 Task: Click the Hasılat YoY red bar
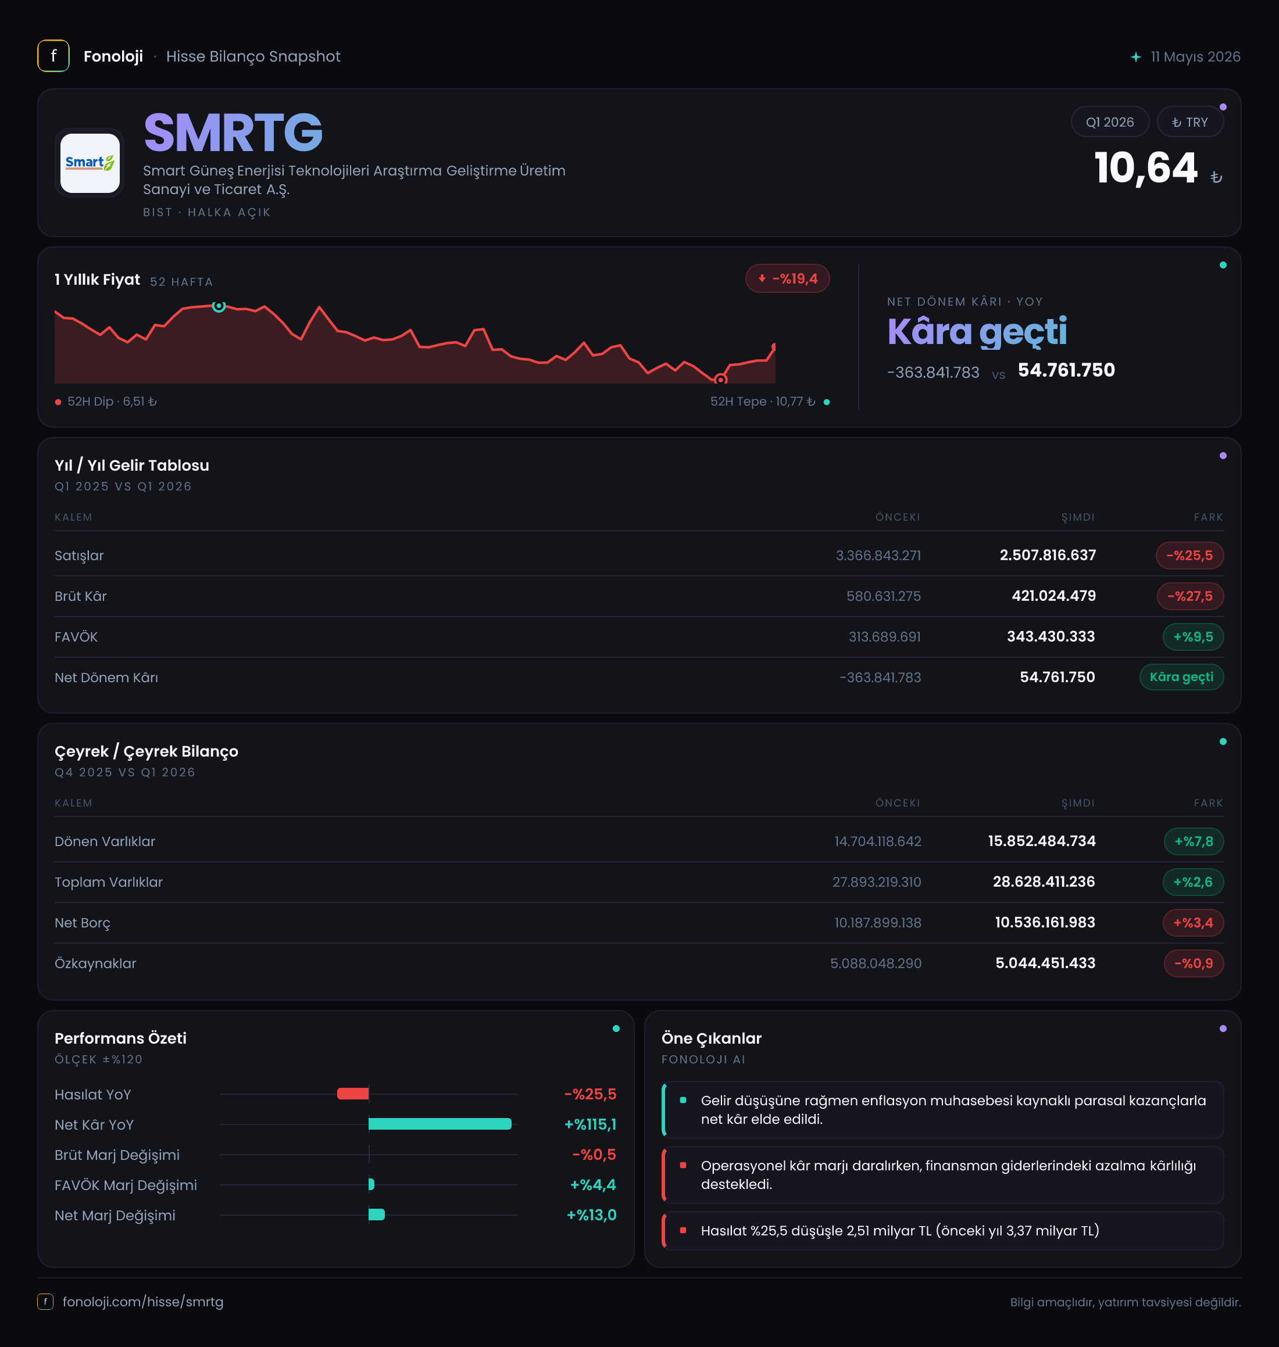tap(353, 1094)
